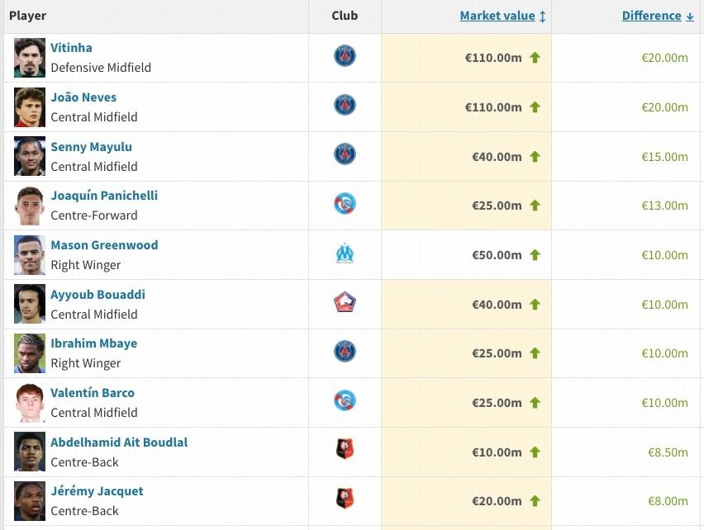Click Rennes crest beside Jérémy Jacquet
Image resolution: width=704 pixels, height=530 pixels.
(345, 499)
